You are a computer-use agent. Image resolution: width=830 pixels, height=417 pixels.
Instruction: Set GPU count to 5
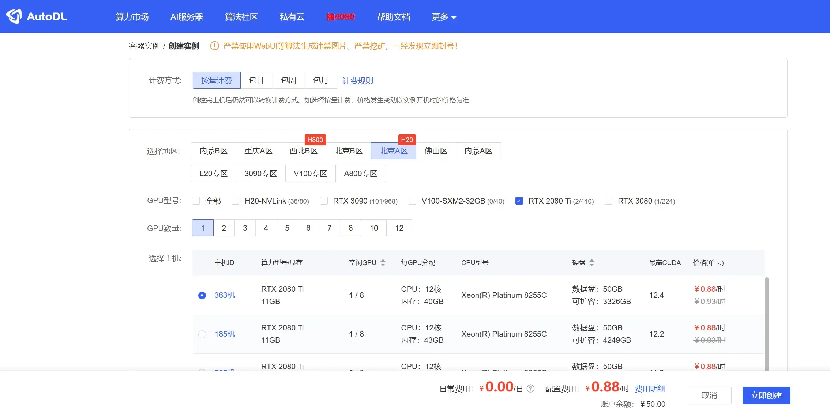[x=288, y=228]
